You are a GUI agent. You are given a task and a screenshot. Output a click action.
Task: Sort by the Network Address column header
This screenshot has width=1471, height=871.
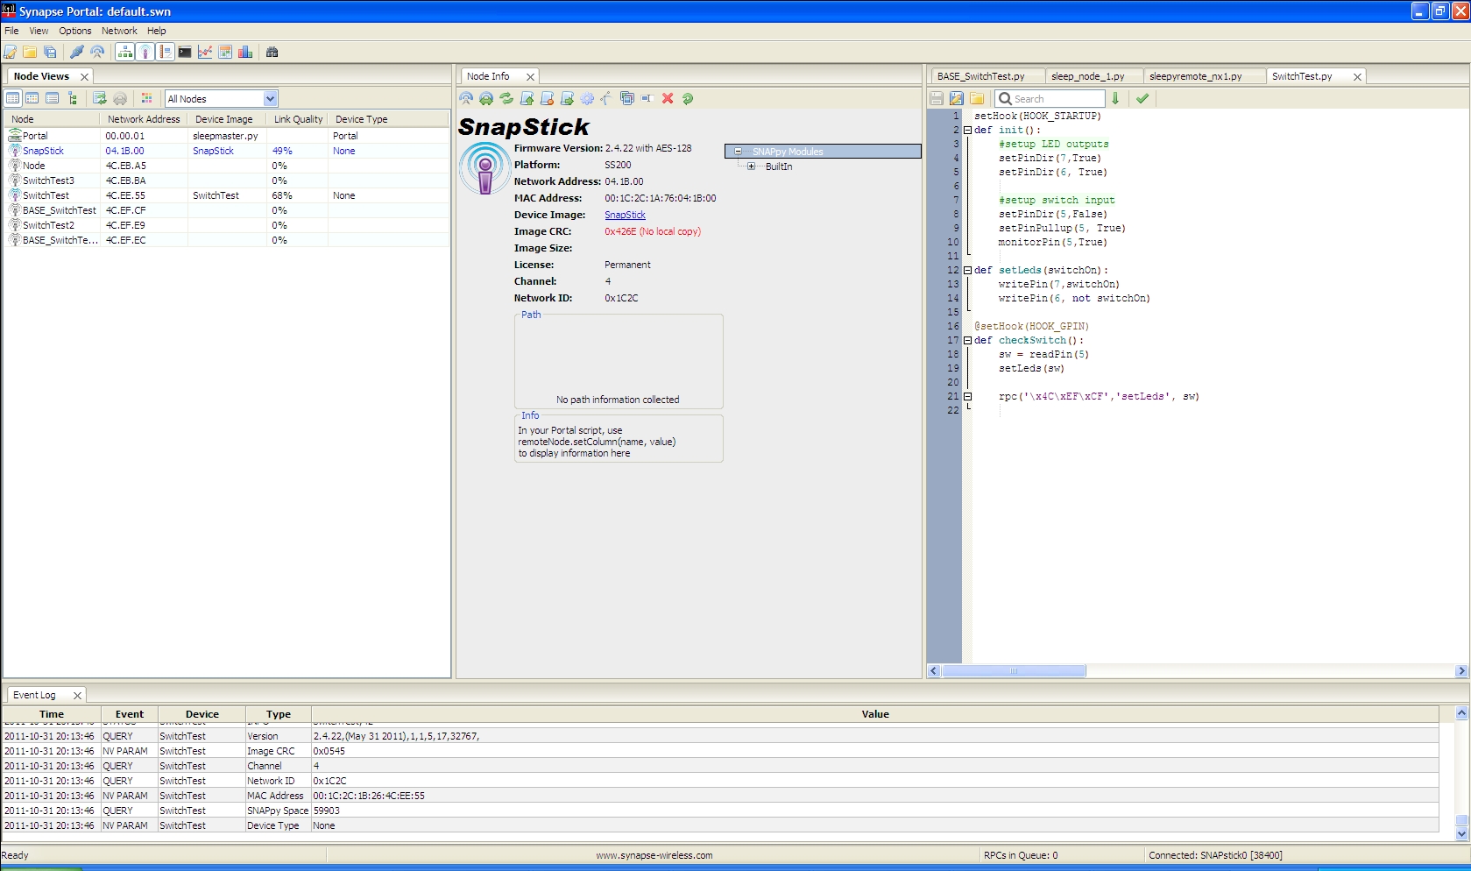click(x=143, y=119)
